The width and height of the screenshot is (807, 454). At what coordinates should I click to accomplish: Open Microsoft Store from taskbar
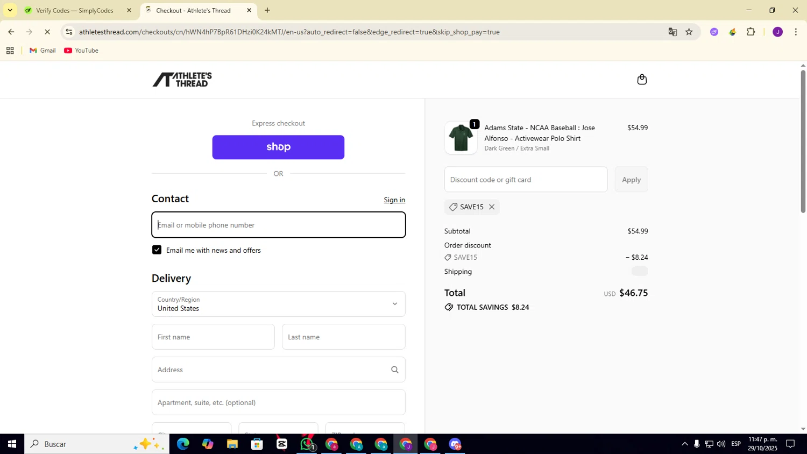(x=257, y=444)
